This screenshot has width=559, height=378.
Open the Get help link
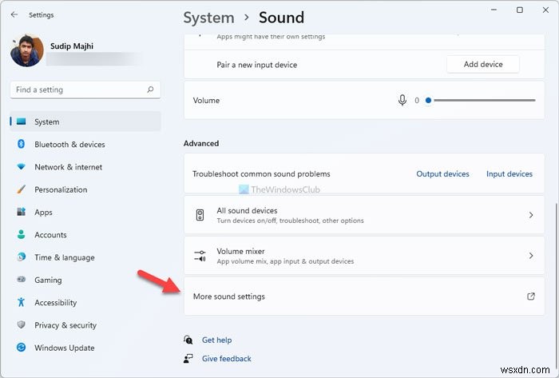coord(216,340)
